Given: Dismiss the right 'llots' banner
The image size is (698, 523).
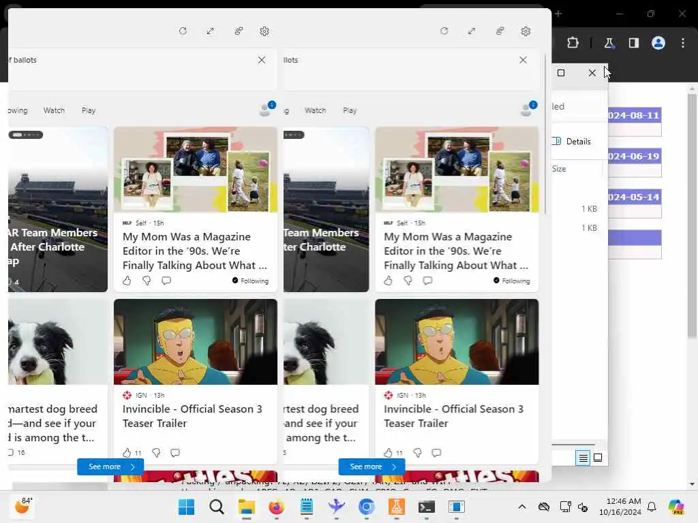Looking at the screenshot, I should pos(523,60).
